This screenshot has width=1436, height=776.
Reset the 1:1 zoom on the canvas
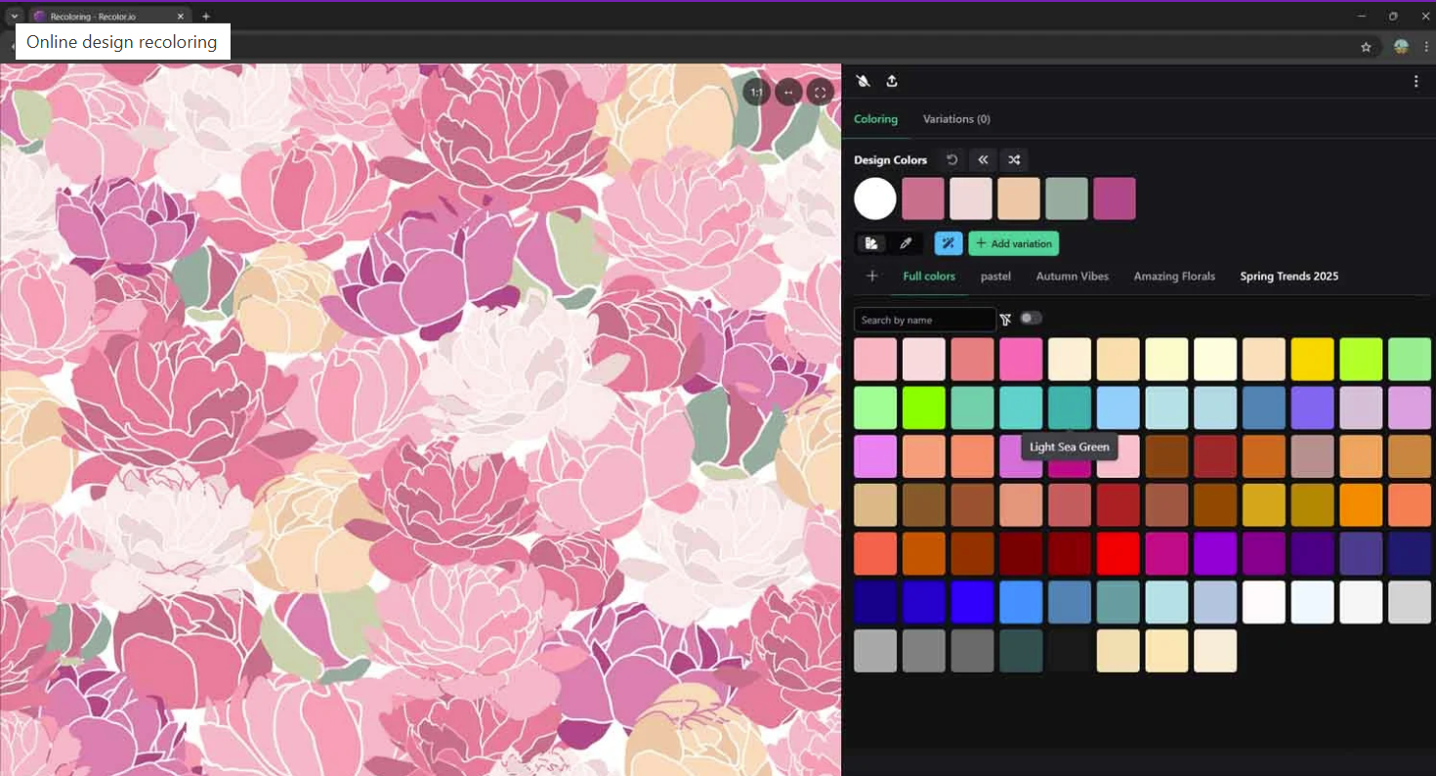pyautogui.click(x=756, y=91)
